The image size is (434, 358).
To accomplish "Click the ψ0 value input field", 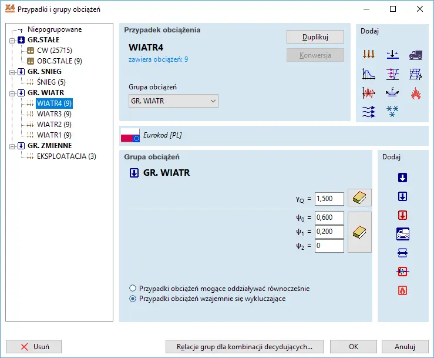I will tap(329, 218).
